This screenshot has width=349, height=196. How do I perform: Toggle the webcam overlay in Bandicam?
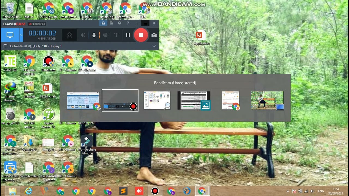[70, 35]
